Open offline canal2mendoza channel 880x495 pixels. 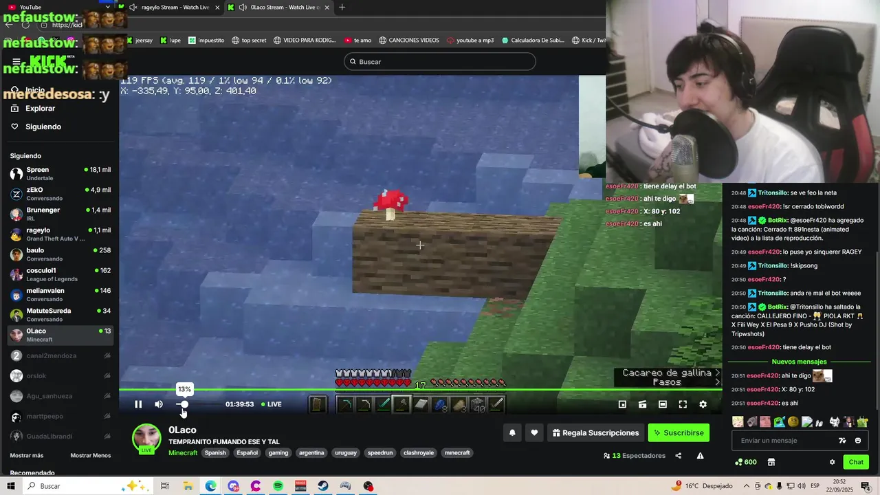[60, 355]
